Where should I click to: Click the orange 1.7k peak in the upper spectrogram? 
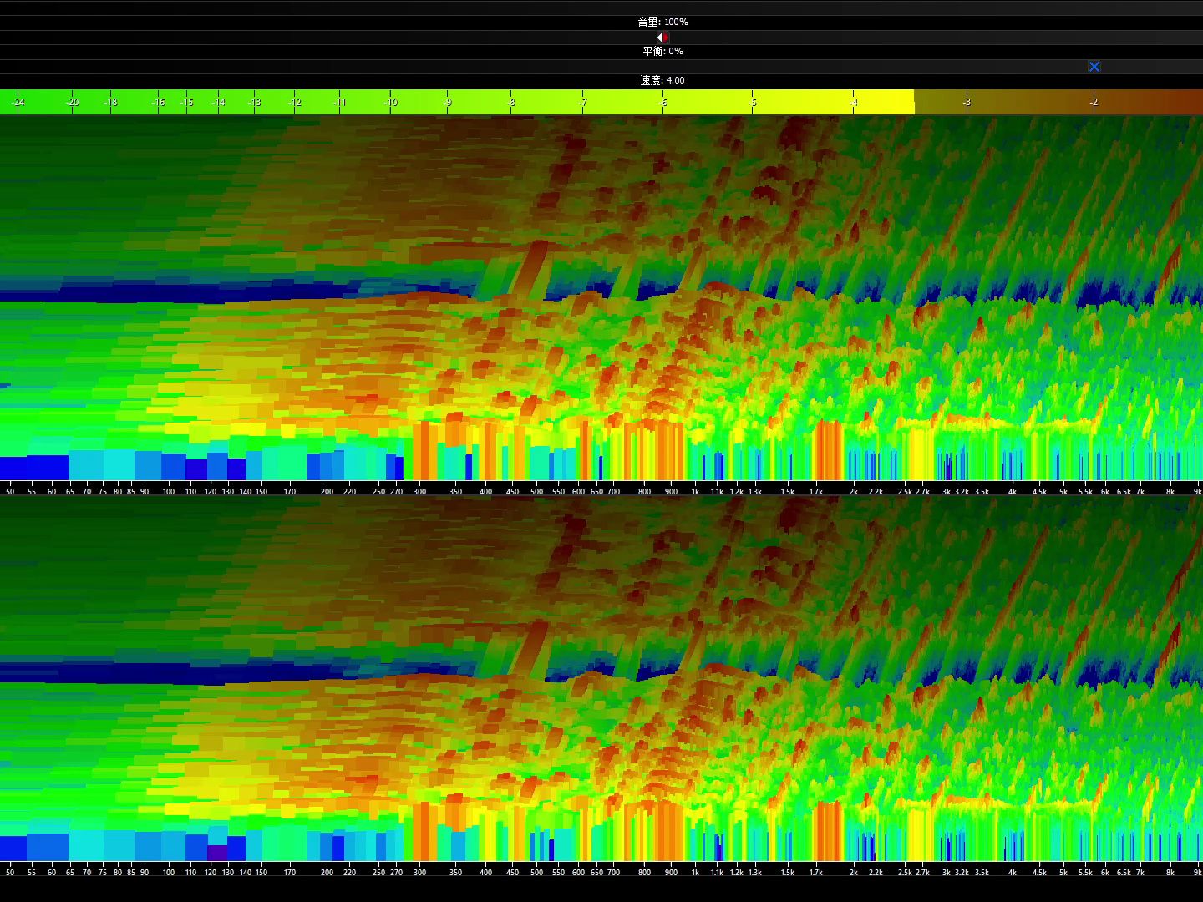(828, 450)
